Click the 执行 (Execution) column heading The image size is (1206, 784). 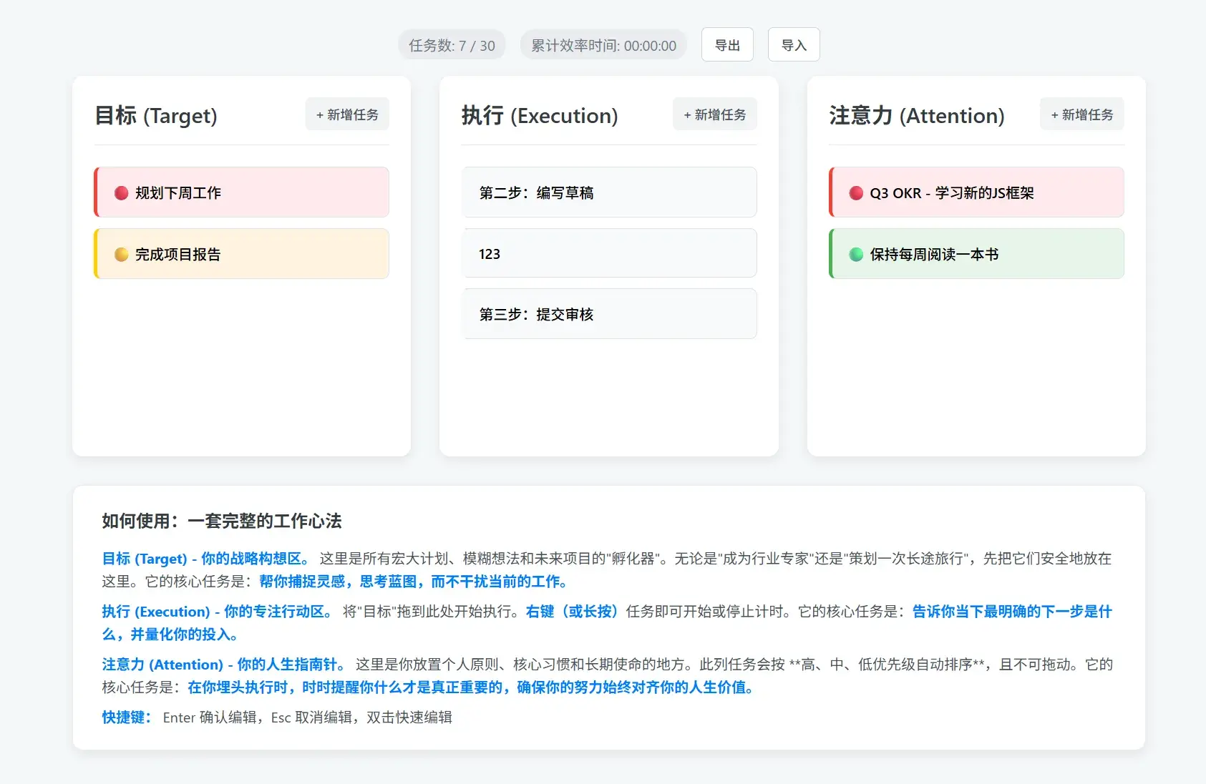pyautogui.click(x=540, y=115)
